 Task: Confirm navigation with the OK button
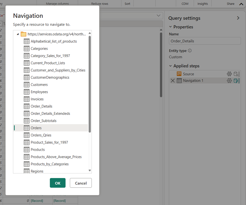pyautogui.click(x=58, y=183)
